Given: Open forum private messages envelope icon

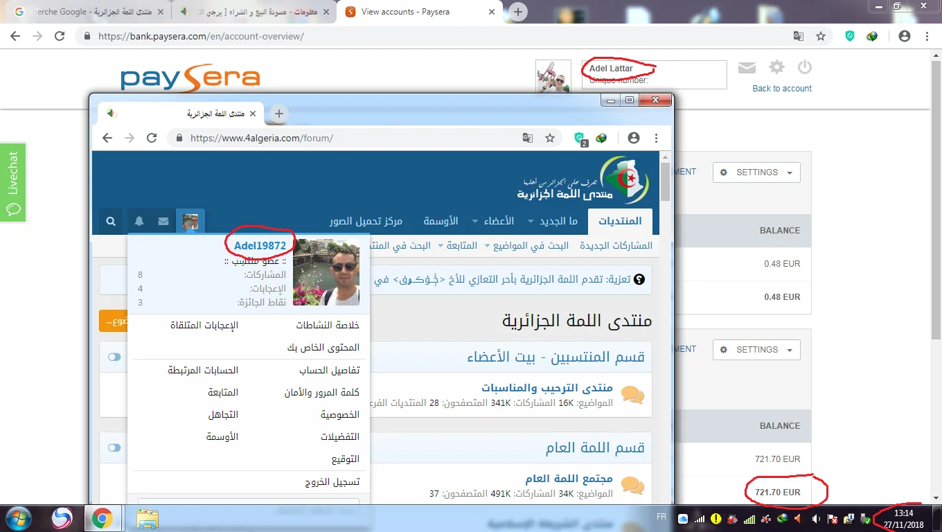Looking at the screenshot, I should 163,221.
